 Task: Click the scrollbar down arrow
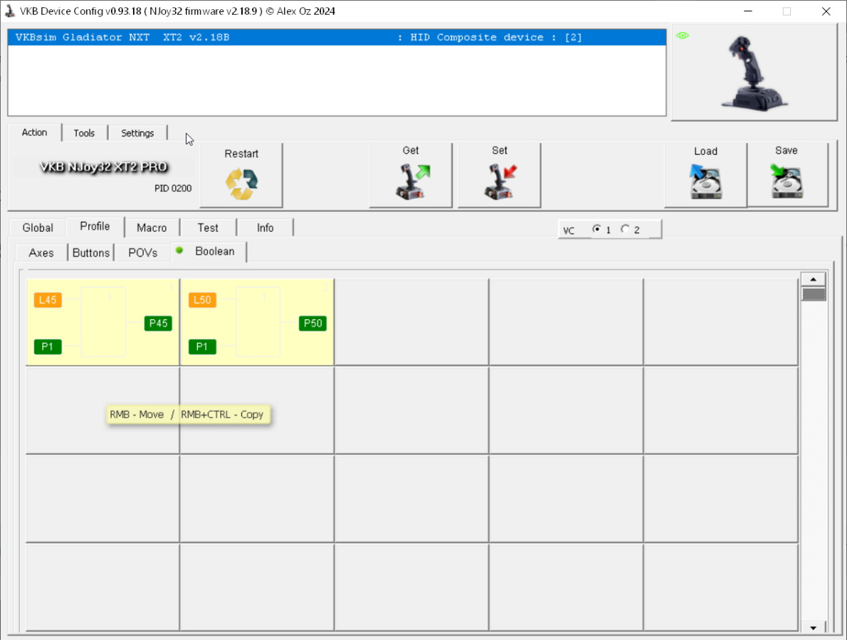point(814,628)
